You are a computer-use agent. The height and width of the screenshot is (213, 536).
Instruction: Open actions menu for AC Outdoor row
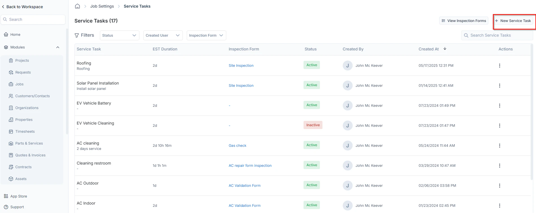499,186
